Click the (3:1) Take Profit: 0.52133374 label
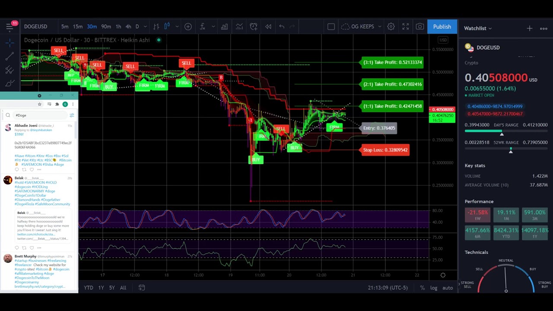The width and height of the screenshot is (553, 311). (x=392, y=62)
